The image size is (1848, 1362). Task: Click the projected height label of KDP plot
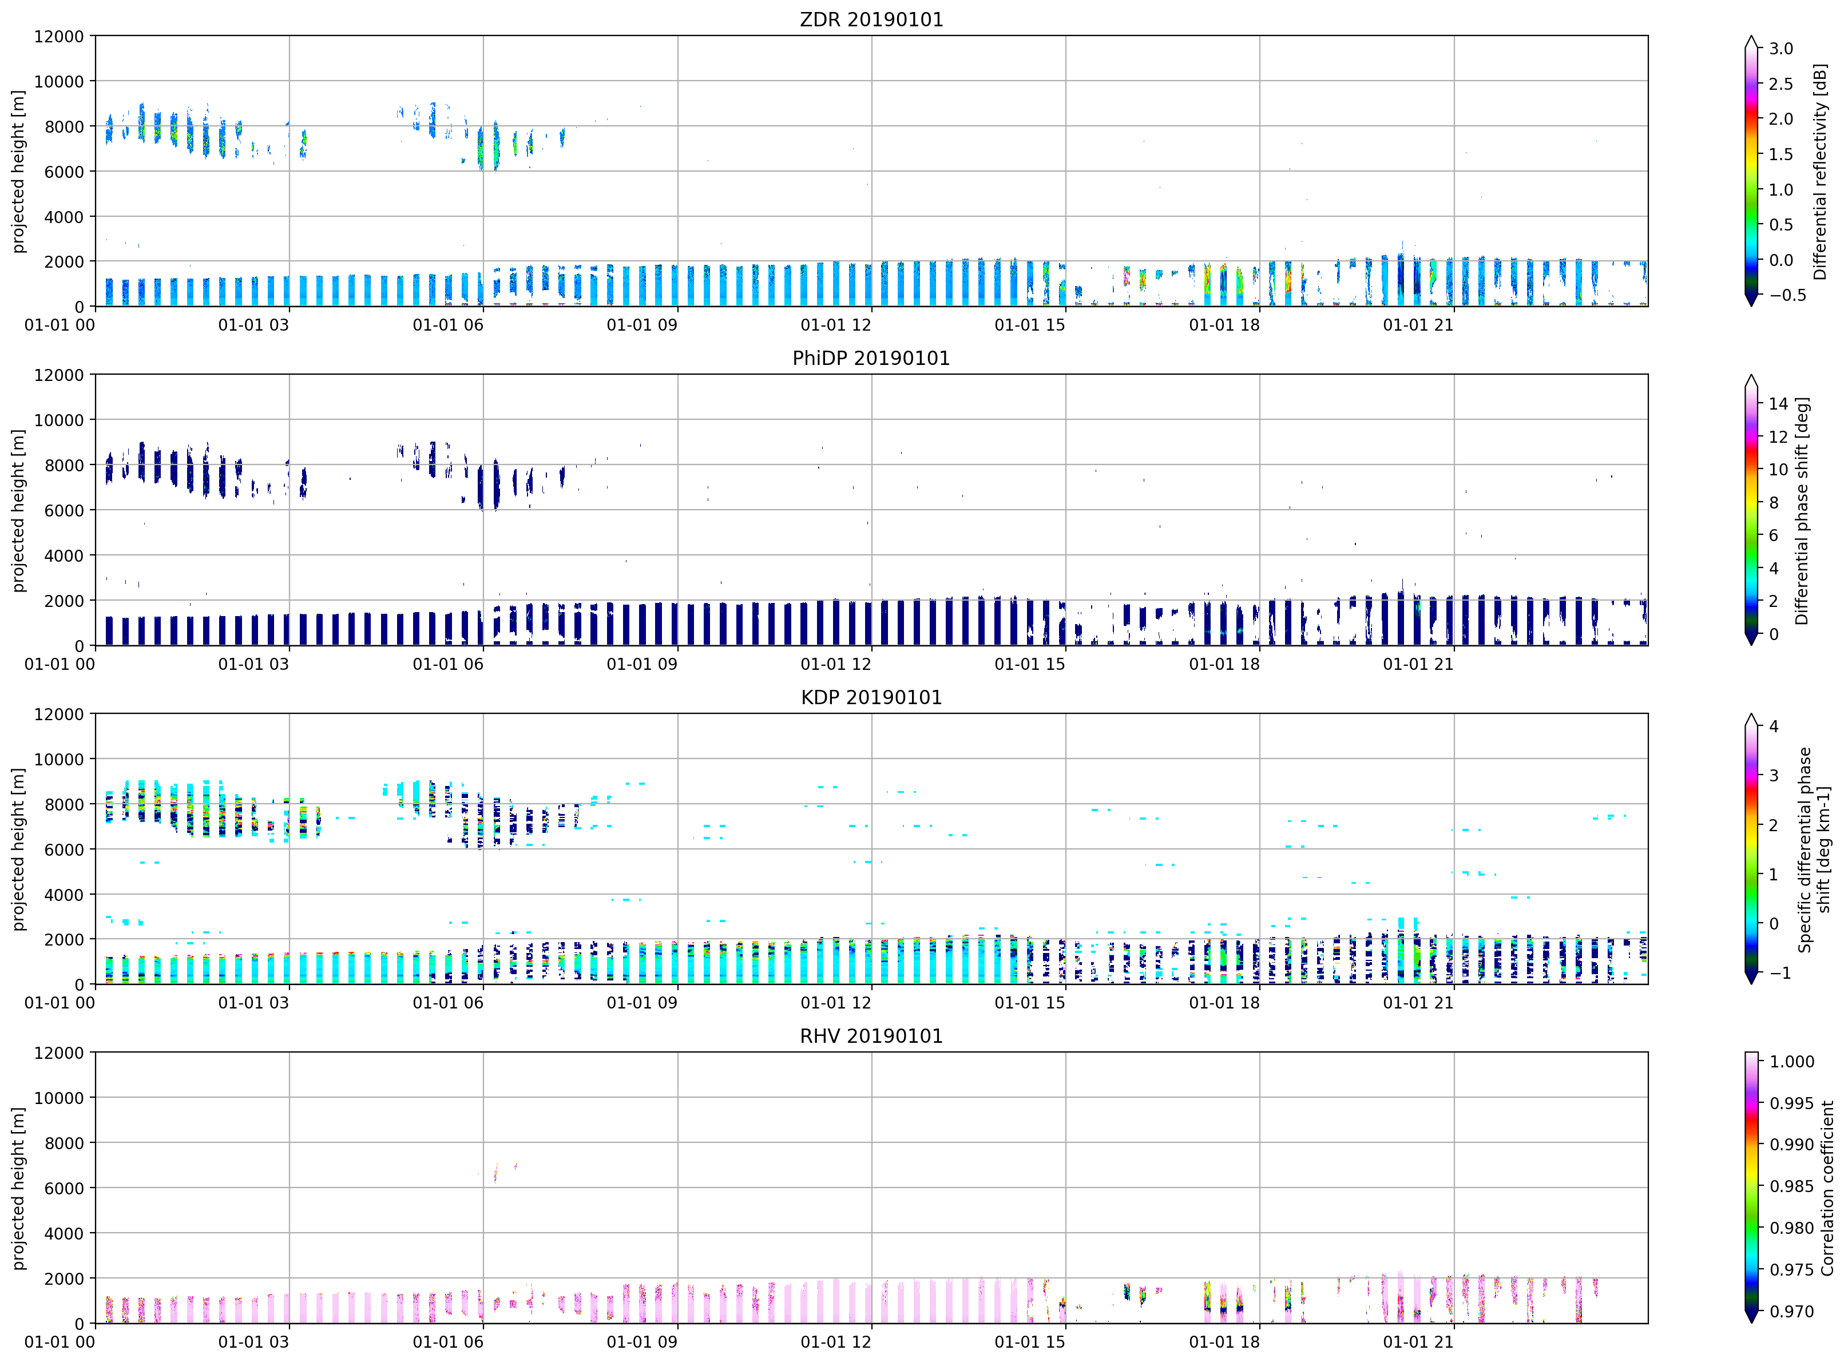tap(18, 849)
